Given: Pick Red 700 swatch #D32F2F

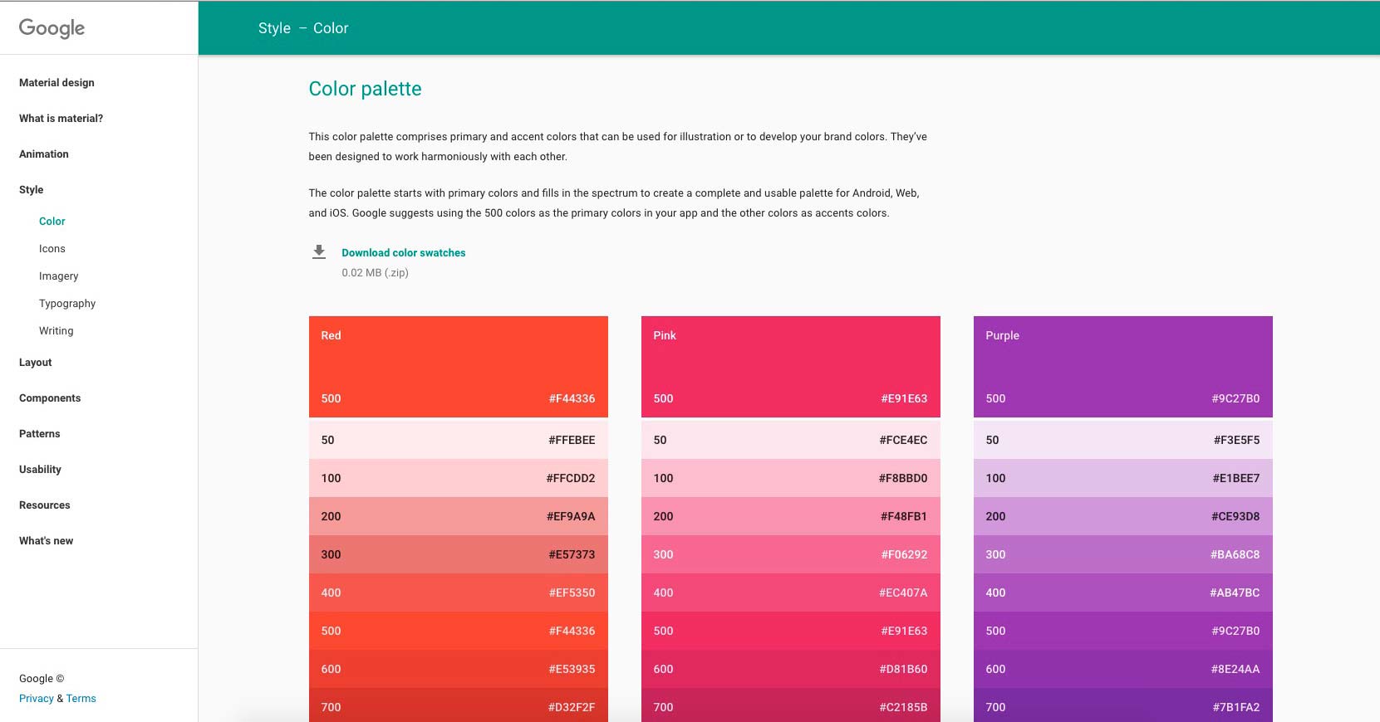Looking at the screenshot, I should point(459,705).
